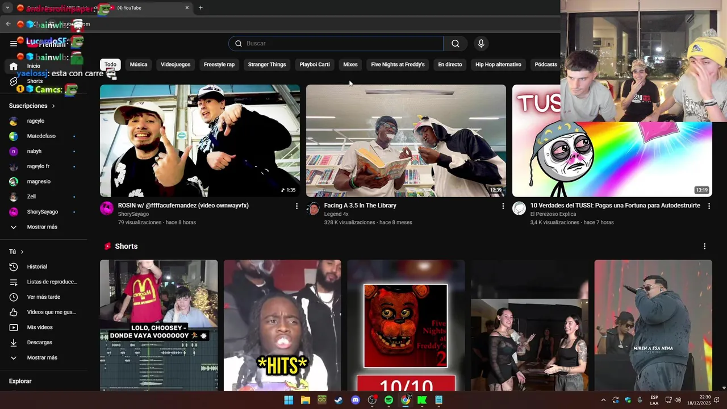727x409 pixels.
Task: Open Chrome from the taskbar
Action: point(406,400)
